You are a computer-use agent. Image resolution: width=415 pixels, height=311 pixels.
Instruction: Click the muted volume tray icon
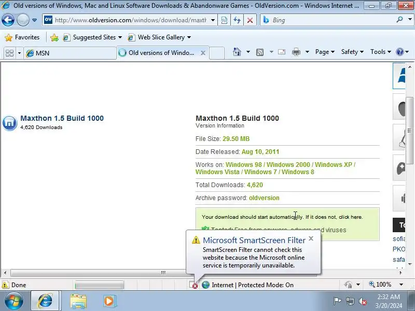click(x=362, y=301)
